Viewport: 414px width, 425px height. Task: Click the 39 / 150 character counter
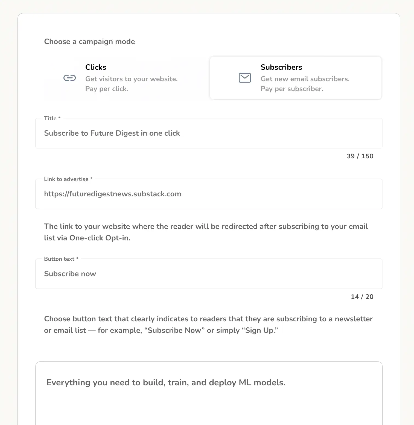[360, 156]
